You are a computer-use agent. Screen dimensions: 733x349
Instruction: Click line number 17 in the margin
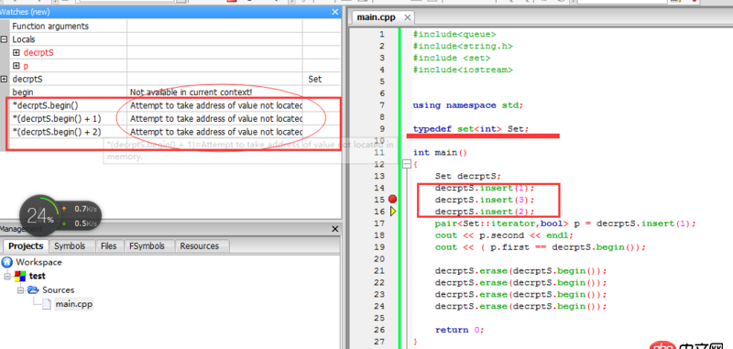379,224
